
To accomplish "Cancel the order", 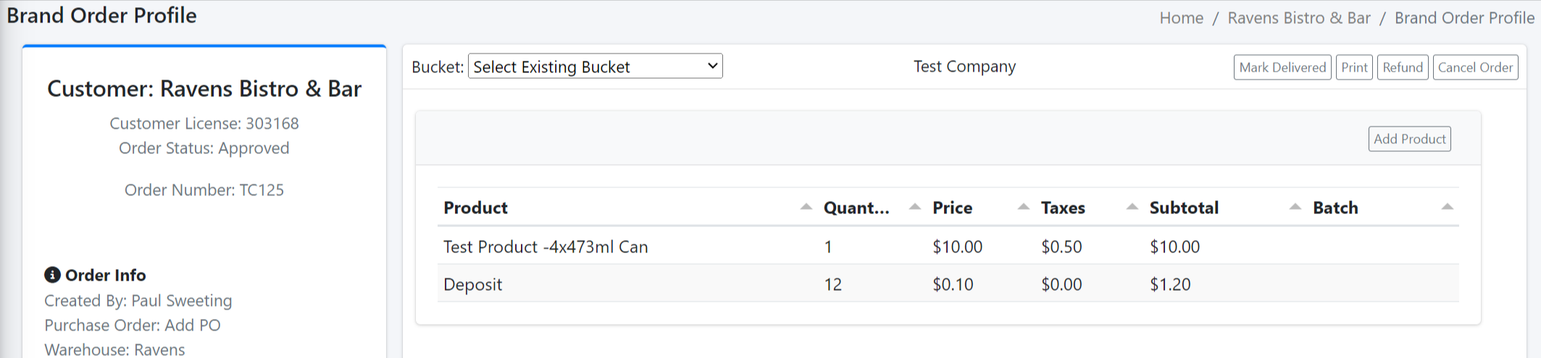I will [1474, 67].
